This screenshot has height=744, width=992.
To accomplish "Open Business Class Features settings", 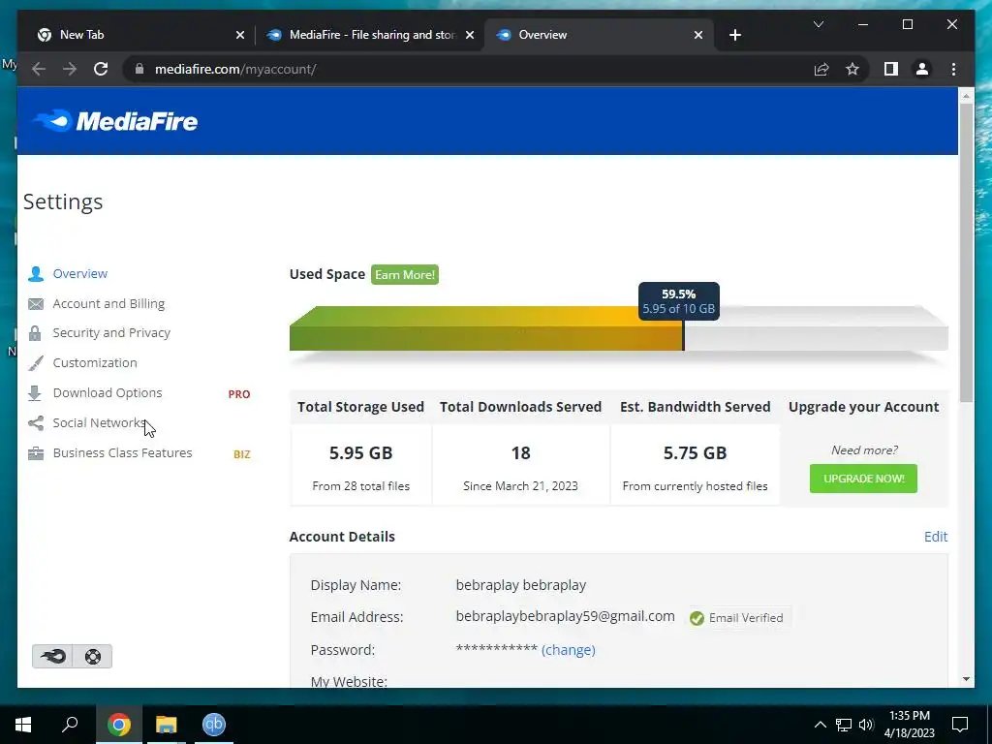I will point(123,453).
